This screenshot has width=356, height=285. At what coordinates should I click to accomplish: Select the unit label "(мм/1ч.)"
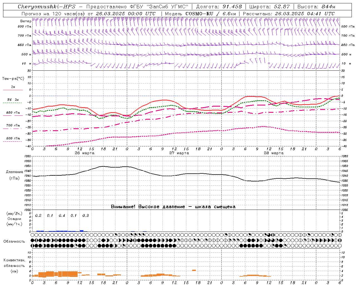(14, 224)
